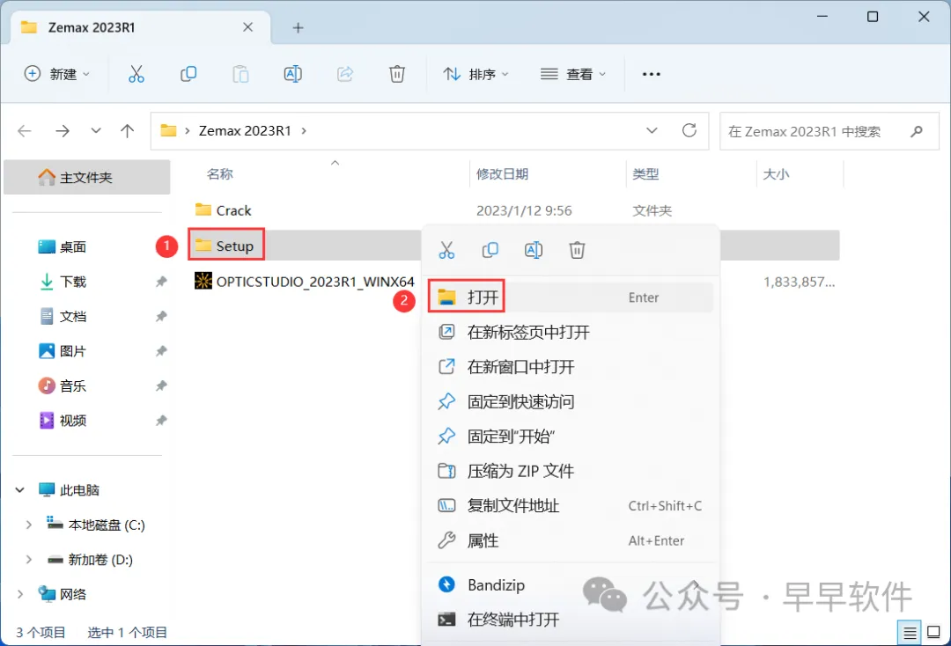
Task: Select 打开 in the context menu
Action: (x=570, y=297)
